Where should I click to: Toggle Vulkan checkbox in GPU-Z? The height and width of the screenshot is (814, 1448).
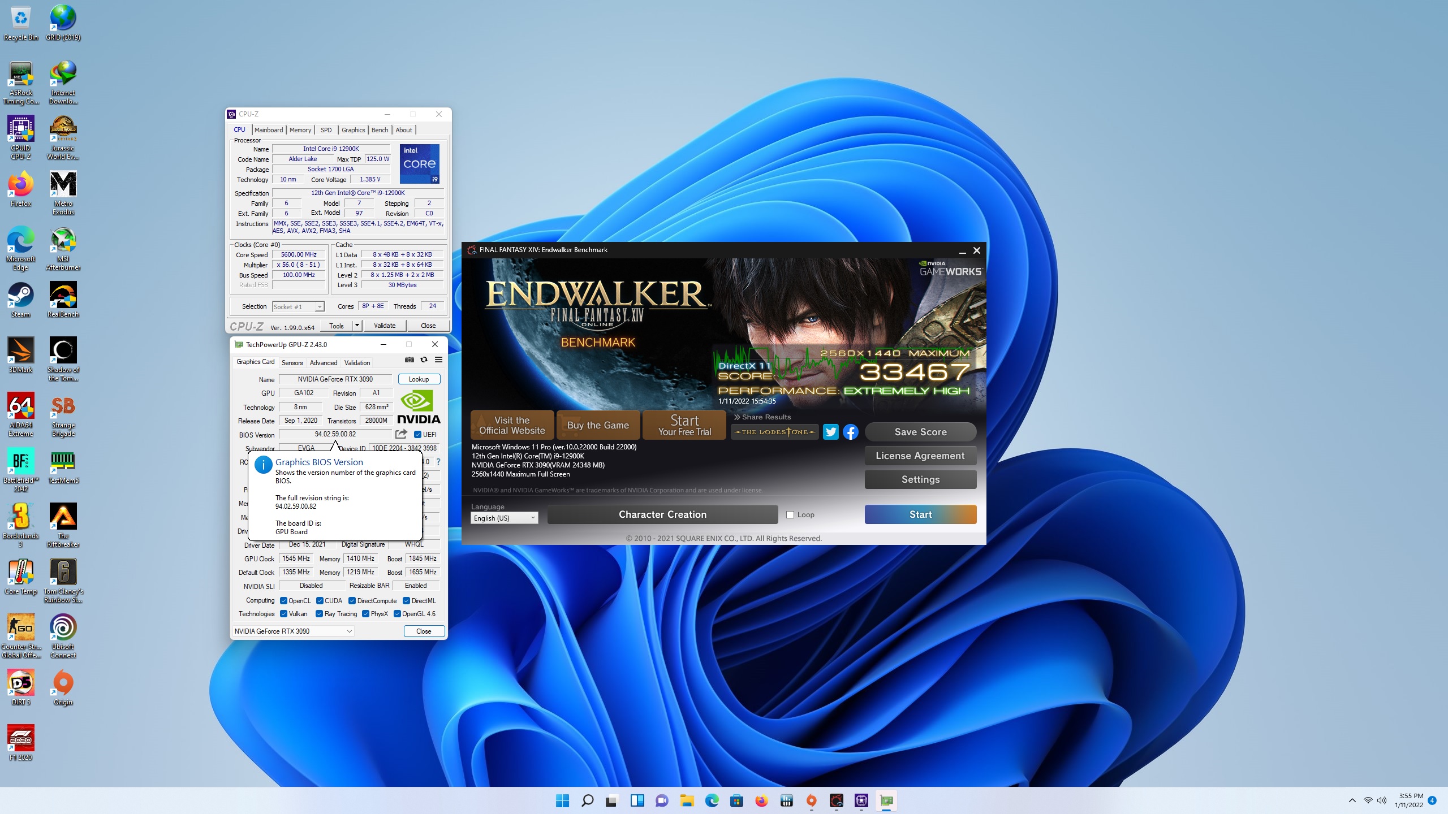pos(284,614)
